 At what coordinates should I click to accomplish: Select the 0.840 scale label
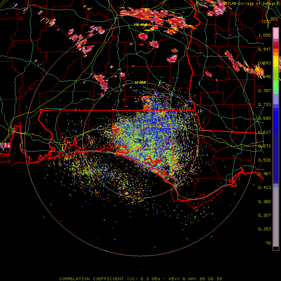264,77
